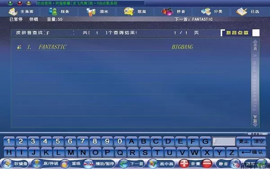Toggle the 软键盘 soft keyboard

pos(15,164)
